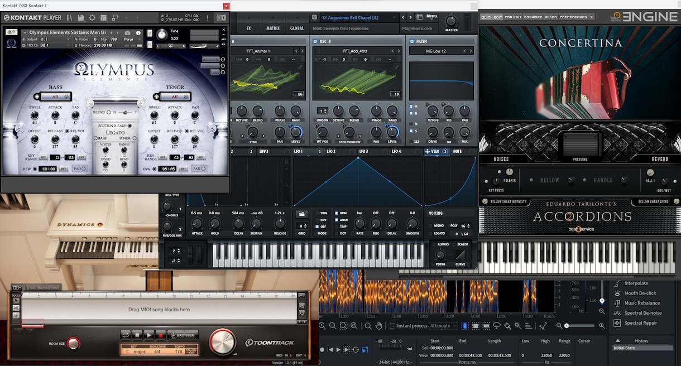Select the scissors tool in Toontrack song track
This screenshot has width=681, height=366.
click(x=16, y=308)
